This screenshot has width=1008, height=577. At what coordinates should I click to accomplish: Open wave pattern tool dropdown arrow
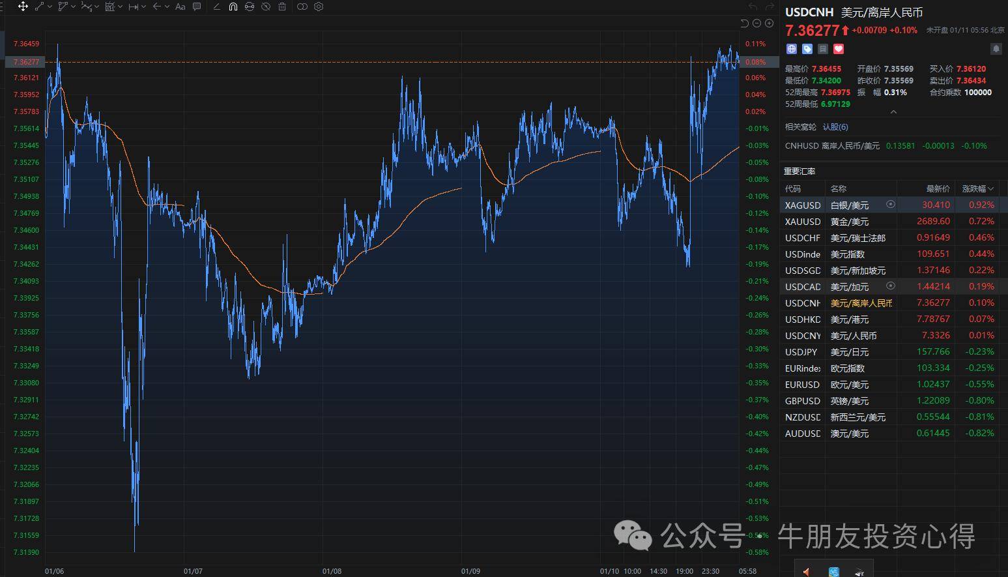tap(97, 7)
